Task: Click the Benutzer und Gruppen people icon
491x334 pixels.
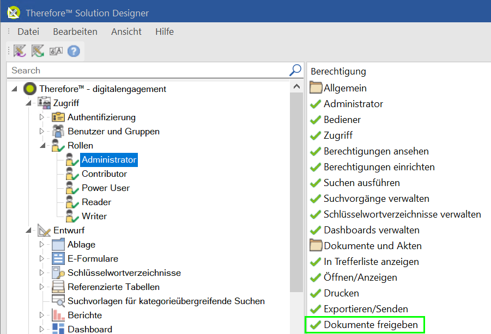Action: pyautogui.click(x=58, y=131)
